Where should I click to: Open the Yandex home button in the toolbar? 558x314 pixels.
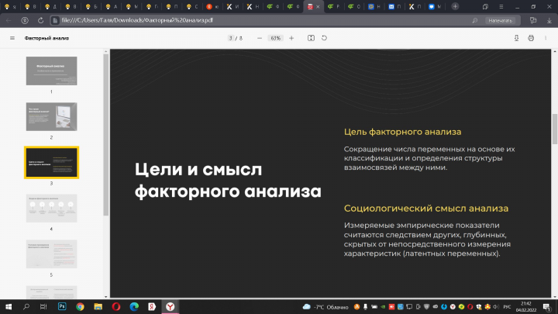[25, 20]
